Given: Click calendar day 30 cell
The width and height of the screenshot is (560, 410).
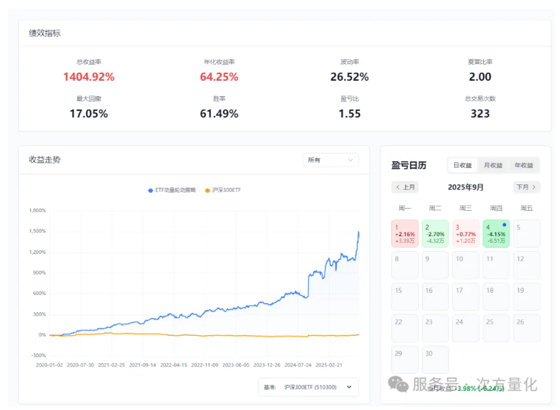Looking at the screenshot, I should (435, 360).
